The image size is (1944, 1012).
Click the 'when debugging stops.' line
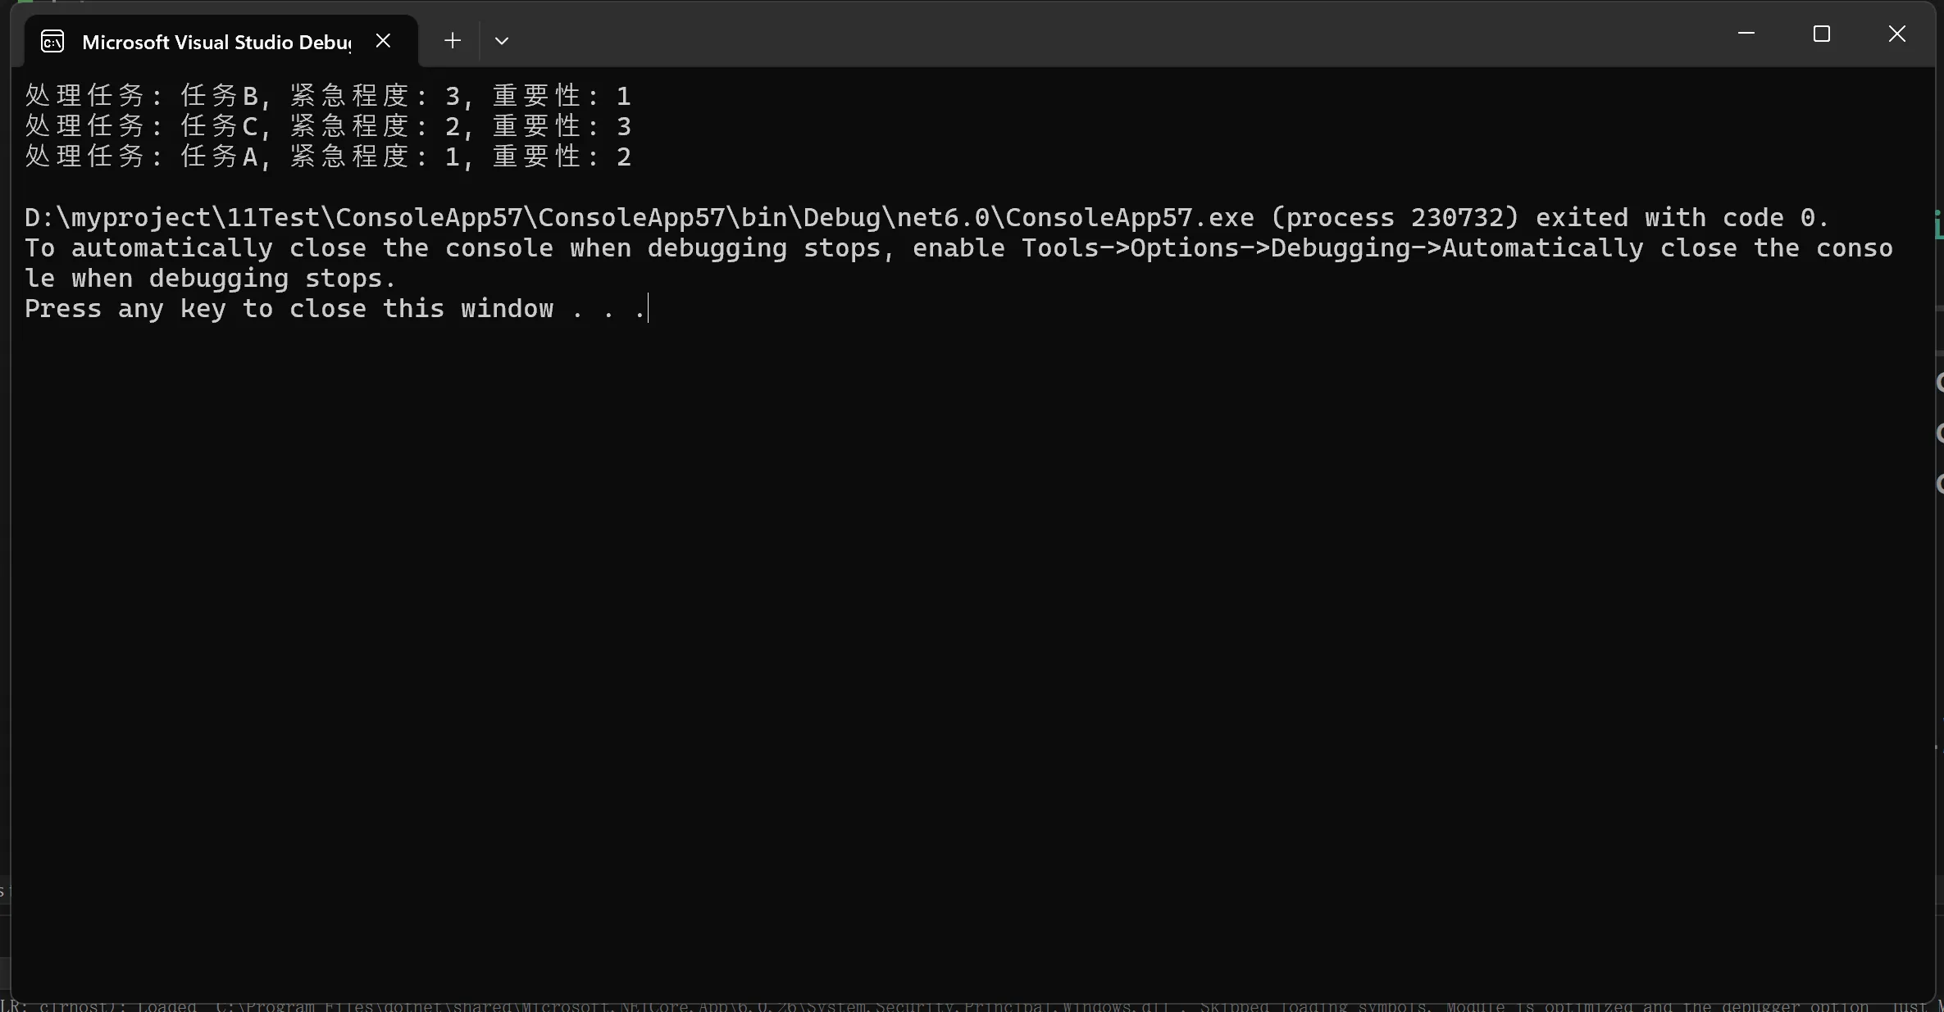pyautogui.click(x=211, y=278)
